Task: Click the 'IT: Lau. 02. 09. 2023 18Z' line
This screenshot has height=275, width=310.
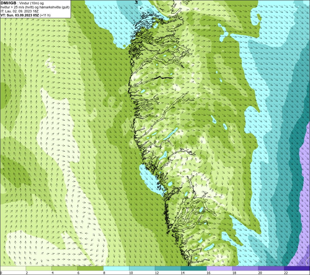Action: click(x=20, y=11)
